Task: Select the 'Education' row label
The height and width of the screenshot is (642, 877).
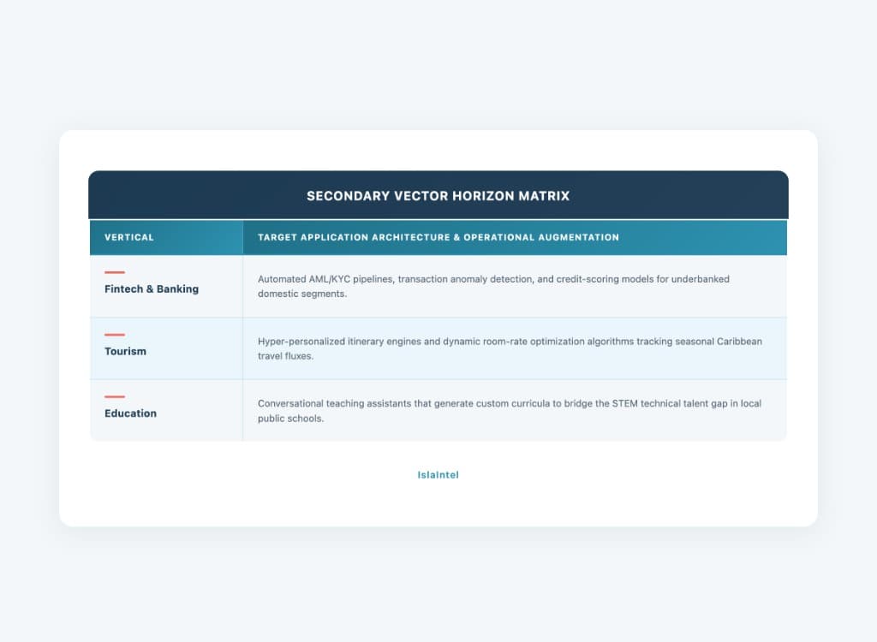Action: (x=130, y=413)
